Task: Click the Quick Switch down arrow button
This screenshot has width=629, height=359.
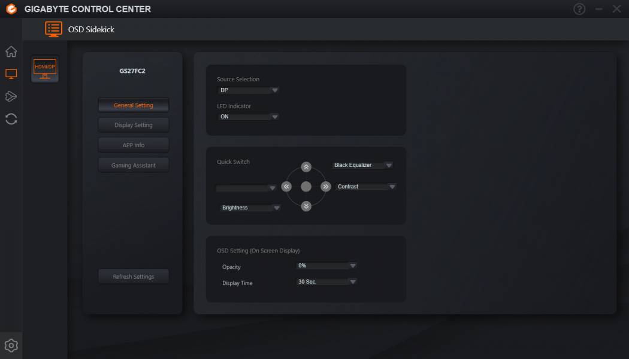Action: tap(306, 206)
